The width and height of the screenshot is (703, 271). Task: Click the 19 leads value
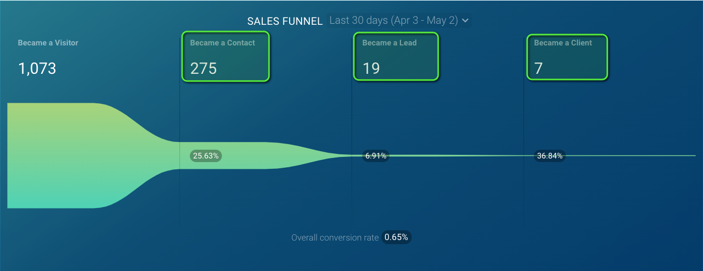tap(371, 68)
